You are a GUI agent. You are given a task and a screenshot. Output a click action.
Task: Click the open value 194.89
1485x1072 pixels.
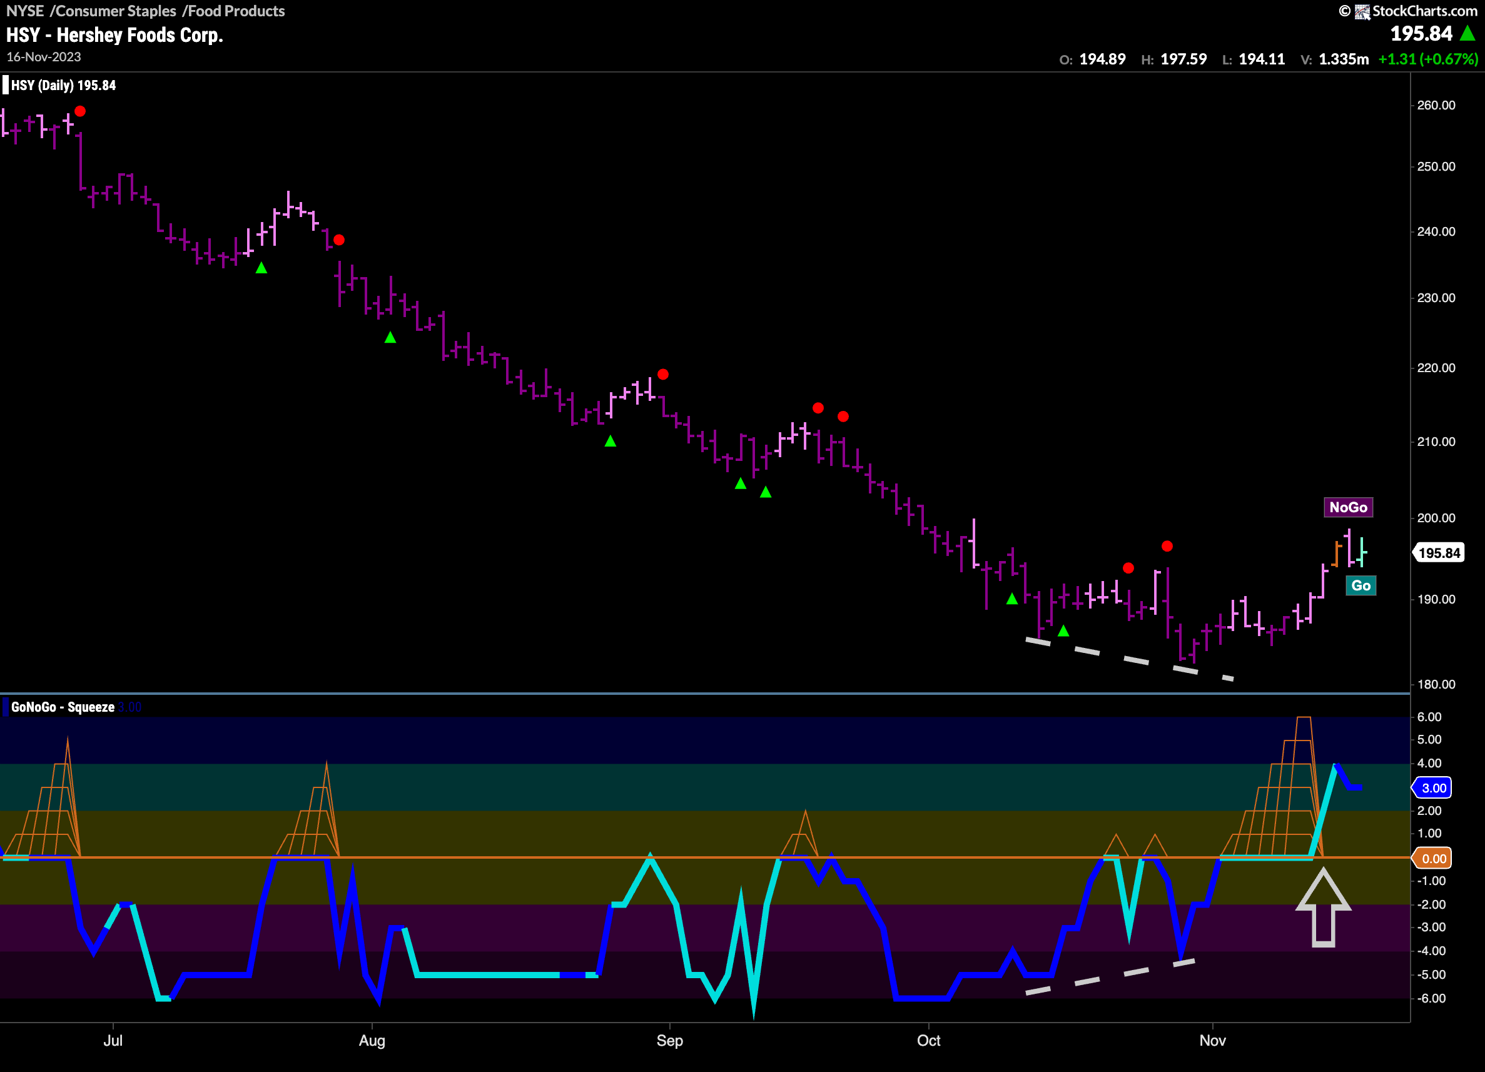pyautogui.click(x=1102, y=59)
